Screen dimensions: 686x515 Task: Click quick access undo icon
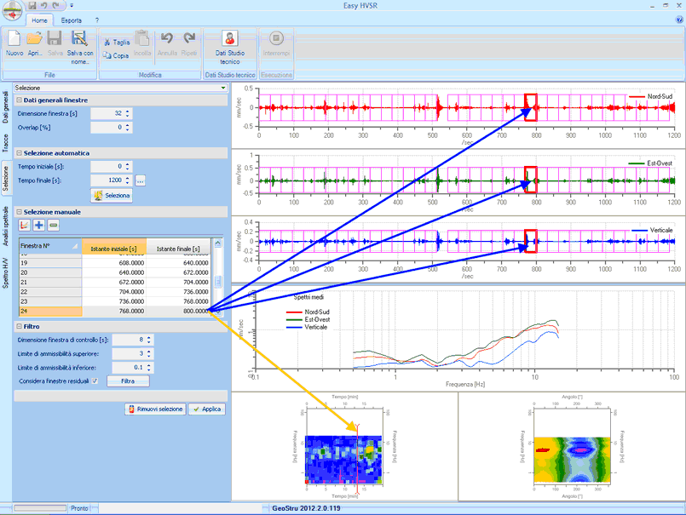(x=43, y=6)
